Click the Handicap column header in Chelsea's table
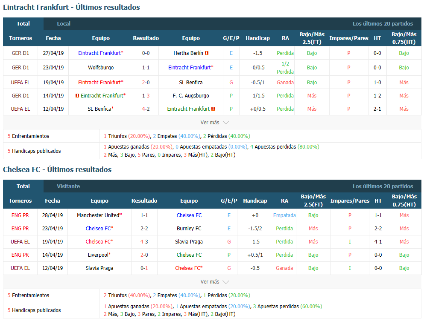This screenshot has height=321, width=424. (255, 201)
